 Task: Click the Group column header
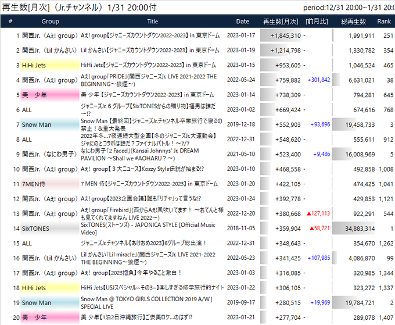click(x=50, y=22)
